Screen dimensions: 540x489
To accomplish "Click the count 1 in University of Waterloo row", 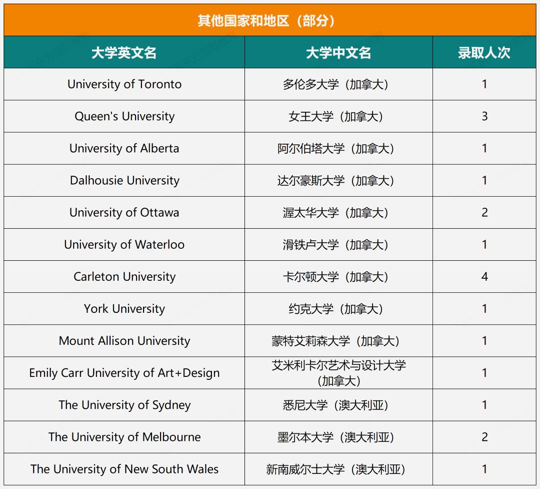I will coord(484,244).
